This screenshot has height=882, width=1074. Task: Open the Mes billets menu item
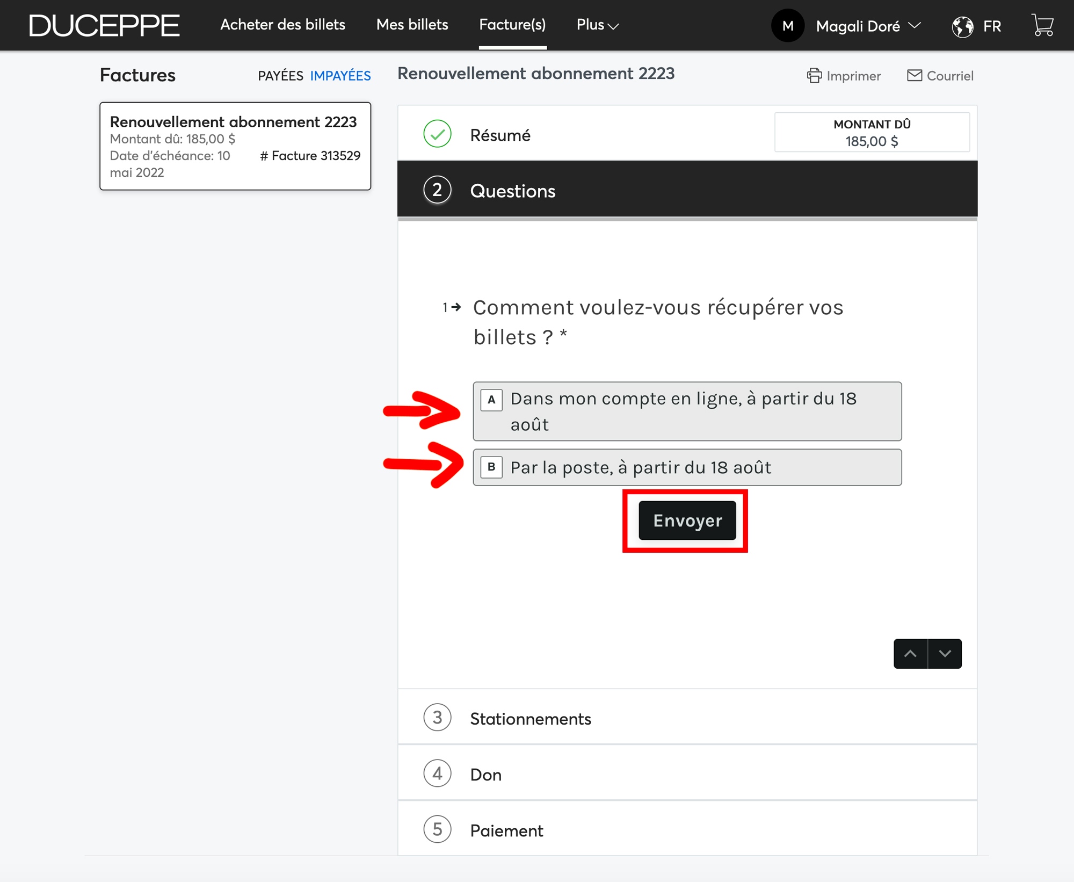pyautogui.click(x=412, y=25)
